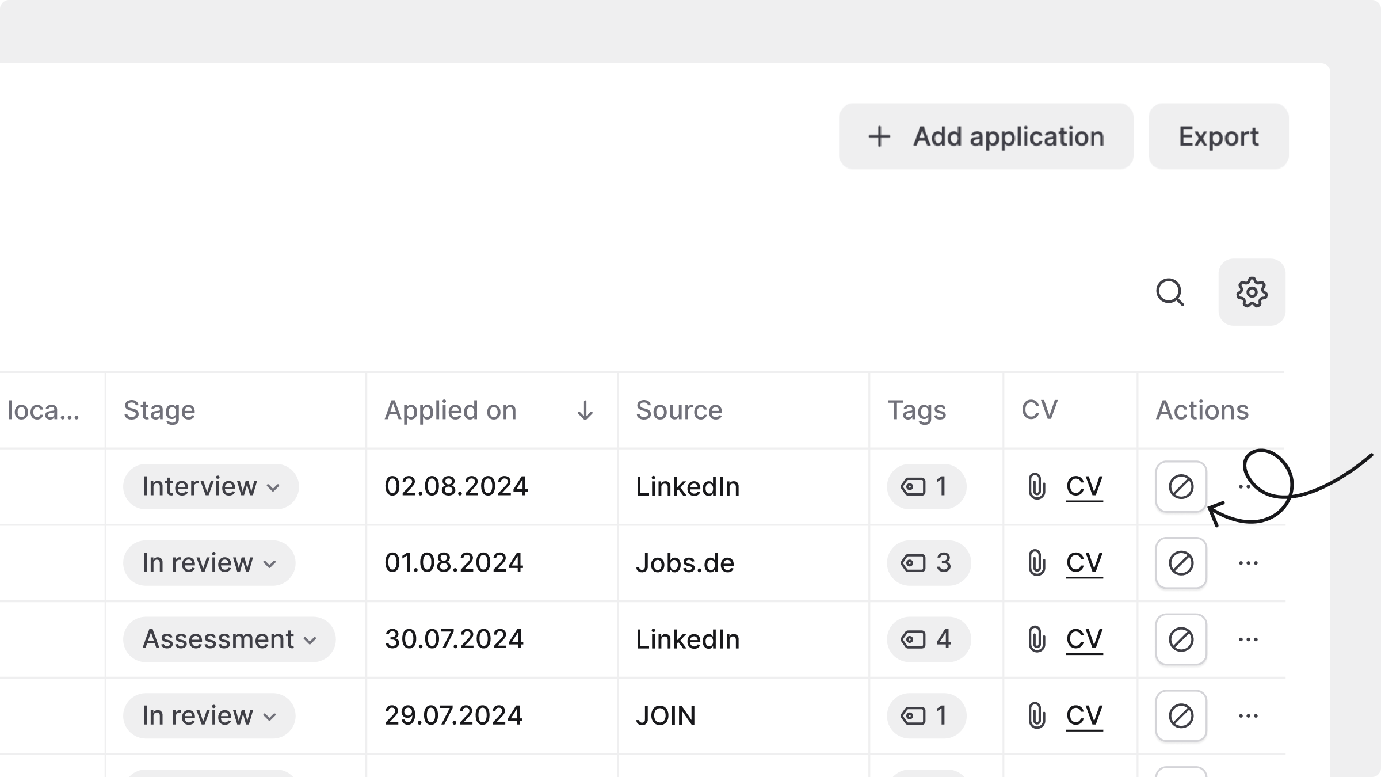Reject the 30.07.2024 Assessment applicant
This screenshot has height=777, width=1381.
1181,639
